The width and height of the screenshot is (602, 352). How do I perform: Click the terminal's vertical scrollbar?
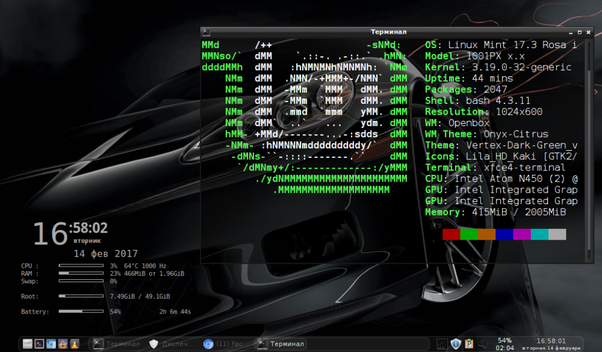coord(589,150)
